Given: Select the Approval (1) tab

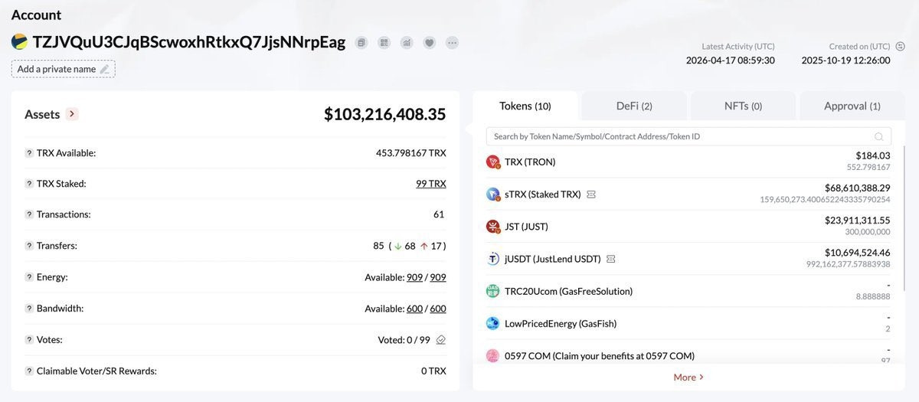Looking at the screenshot, I should tap(852, 106).
